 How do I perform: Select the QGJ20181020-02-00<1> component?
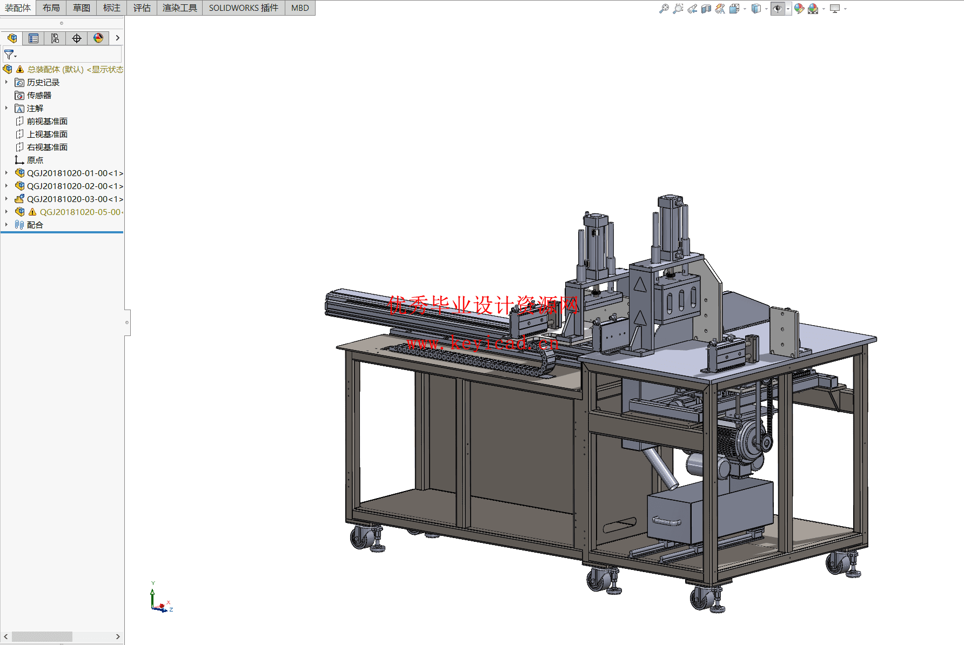[x=75, y=186]
